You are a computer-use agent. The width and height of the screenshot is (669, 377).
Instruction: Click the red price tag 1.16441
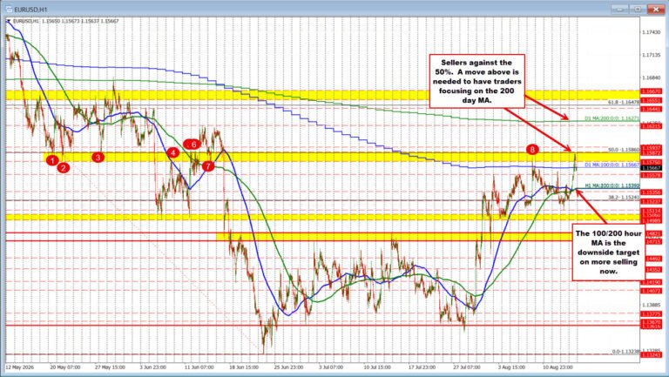tap(653, 109)
